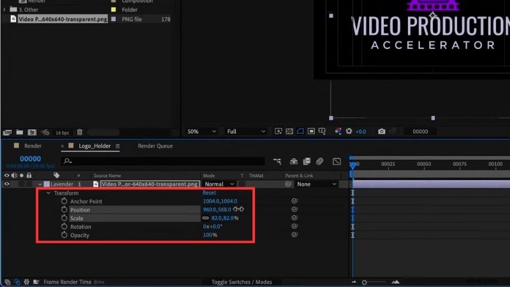Click the Scale value 82.0,82.0%

tap(225, 218)
